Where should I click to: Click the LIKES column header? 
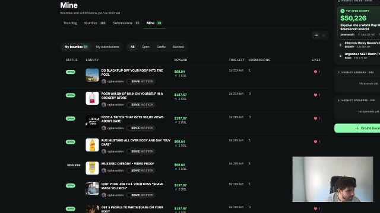pyautogui.click(x=316, y=60)
